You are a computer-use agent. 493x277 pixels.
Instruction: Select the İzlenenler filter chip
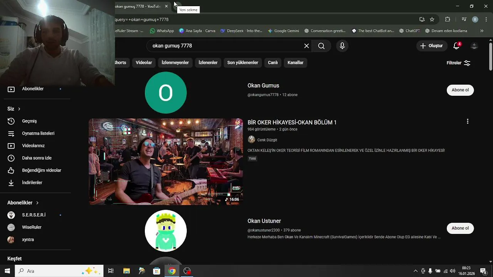pyautogui.click(x=208, y=62)
